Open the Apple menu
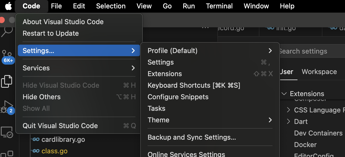Screen dimensions: 345x157 (x=8, y=6)
